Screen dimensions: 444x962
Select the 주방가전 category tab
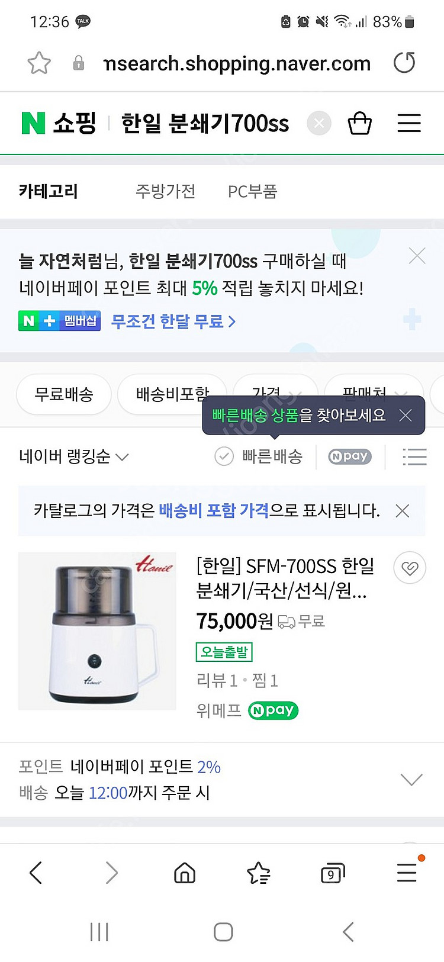(165, 191)
